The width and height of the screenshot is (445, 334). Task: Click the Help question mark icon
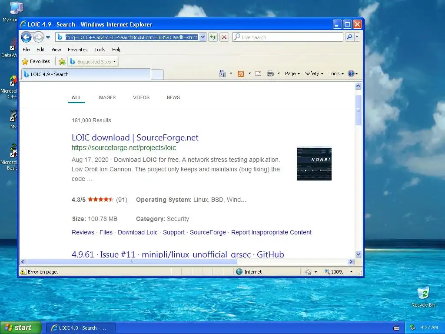click(351, 73)
